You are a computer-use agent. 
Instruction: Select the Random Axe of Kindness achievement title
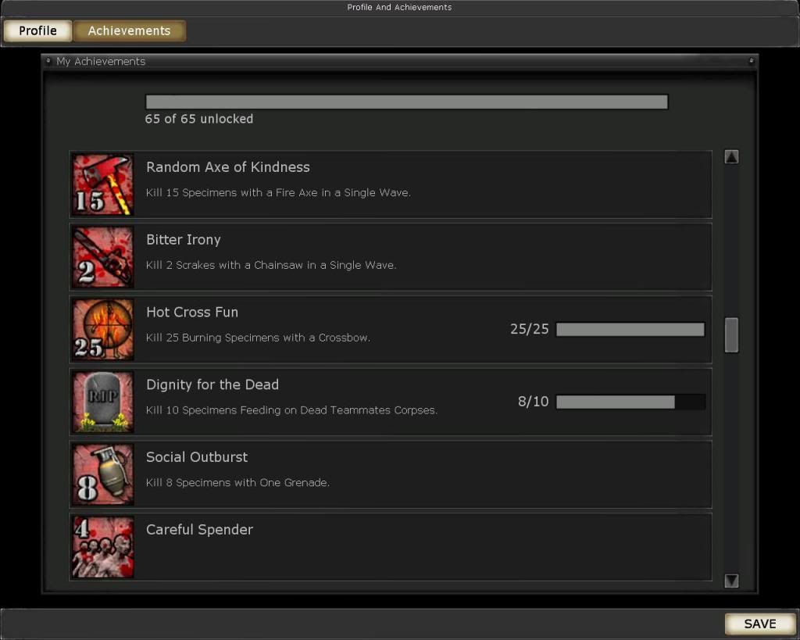tap(227, 167)
